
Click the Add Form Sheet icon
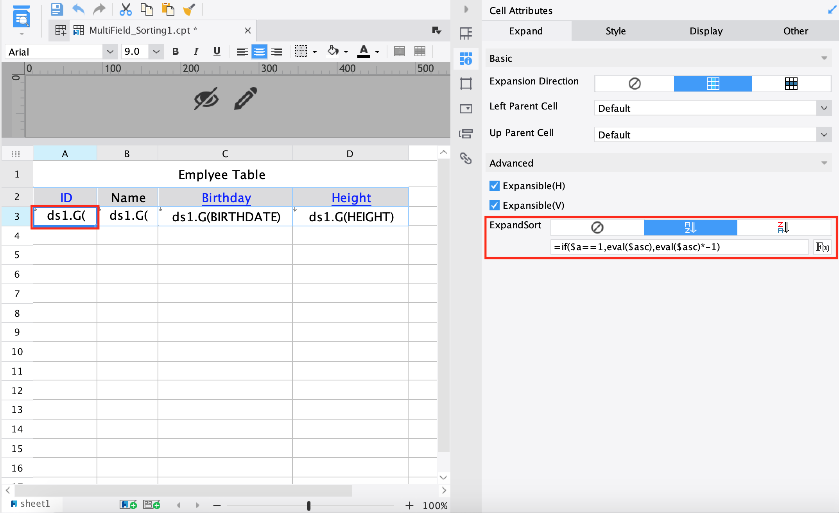click(152, 504)
